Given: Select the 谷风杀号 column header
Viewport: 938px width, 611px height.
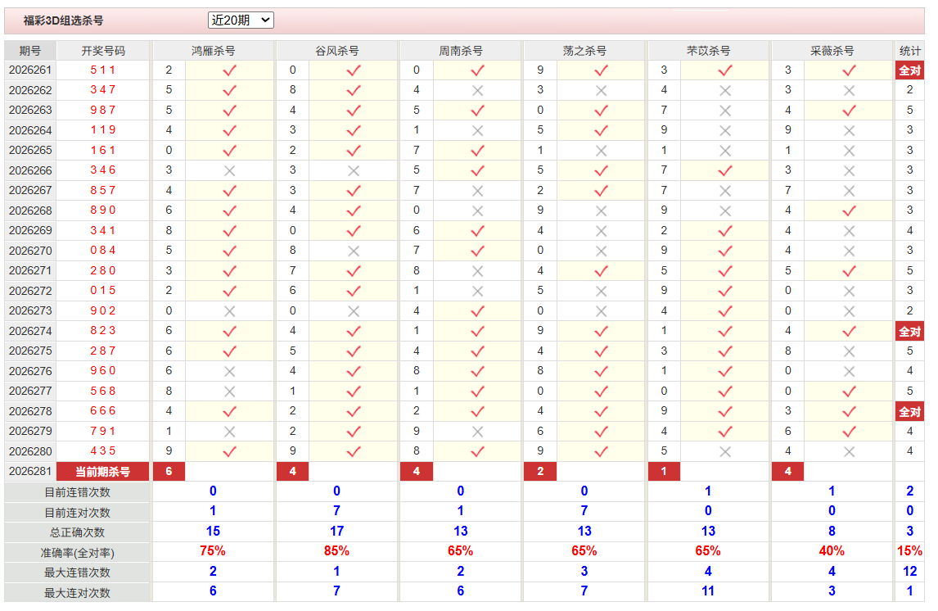Looking at the screenshot, I should [337, 51].
